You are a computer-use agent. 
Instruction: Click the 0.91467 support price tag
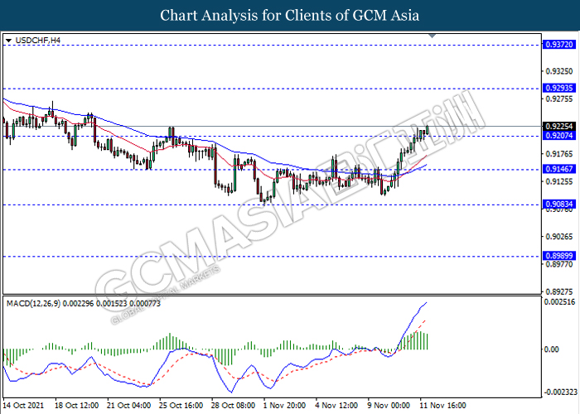[554, 169]
